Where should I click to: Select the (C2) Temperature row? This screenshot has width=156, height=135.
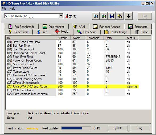73,72
